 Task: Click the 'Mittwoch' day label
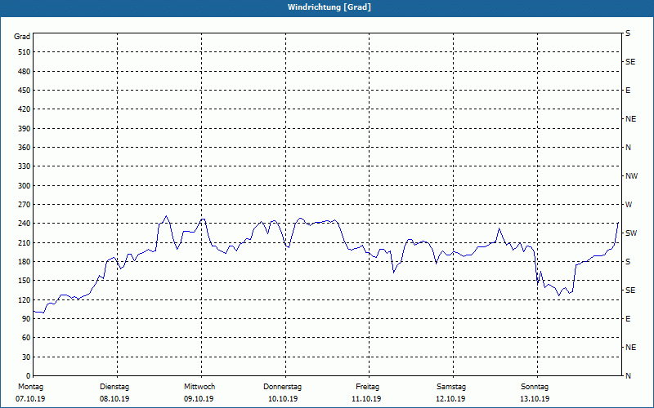point(199,387)
